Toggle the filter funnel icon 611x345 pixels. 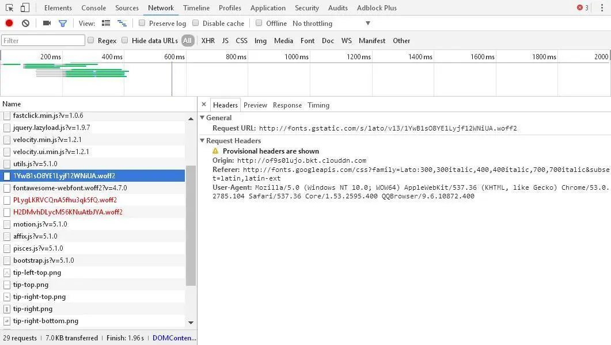62,24
